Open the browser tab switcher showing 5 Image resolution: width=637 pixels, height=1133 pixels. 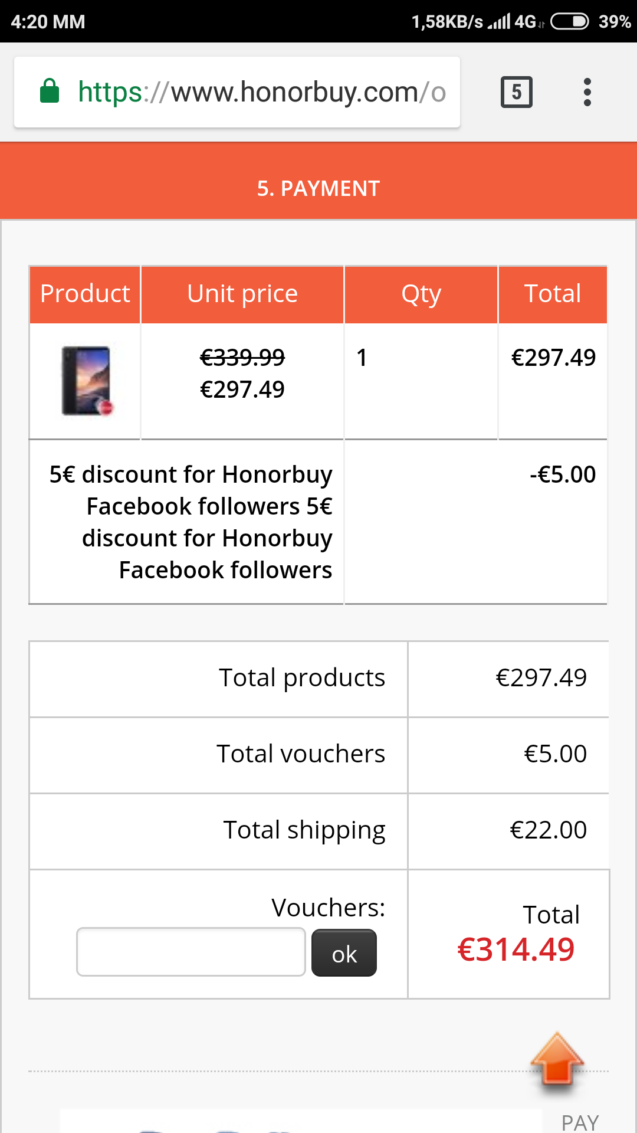(516, 92)
